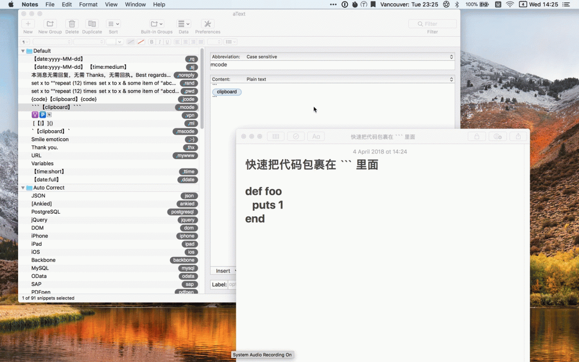Click the text color swatch
579x362 pixels.
[x=130, y=42]
